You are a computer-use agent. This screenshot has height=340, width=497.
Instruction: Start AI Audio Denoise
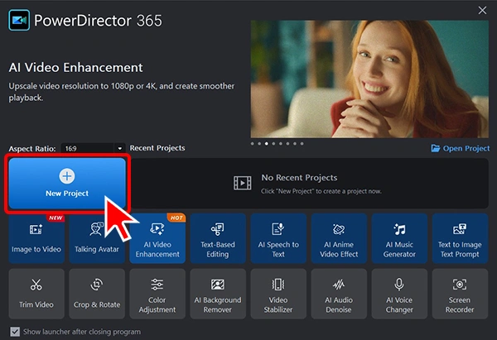pos(339,294)
